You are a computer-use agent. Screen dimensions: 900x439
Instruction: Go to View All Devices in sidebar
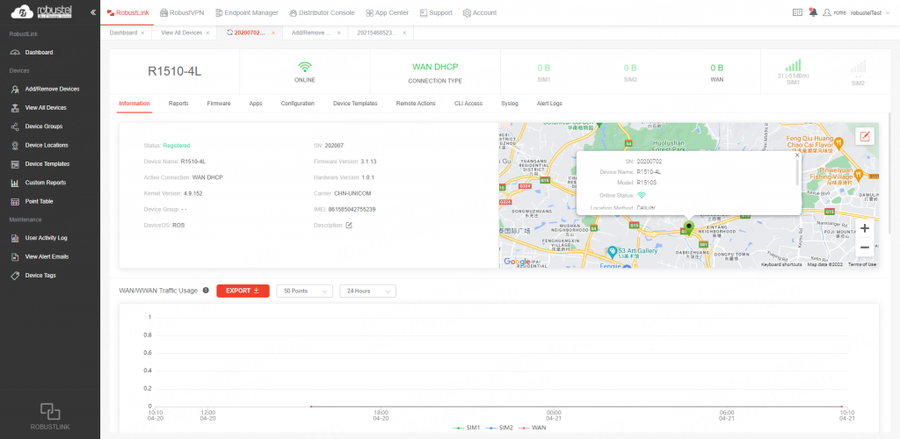pos(46,108)
